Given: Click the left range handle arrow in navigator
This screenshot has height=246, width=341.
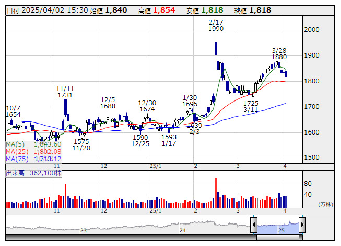Looking at the screenshot, I should [x=254, y=226].
